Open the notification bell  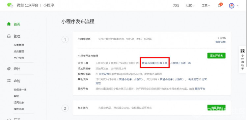pos(219,6)
